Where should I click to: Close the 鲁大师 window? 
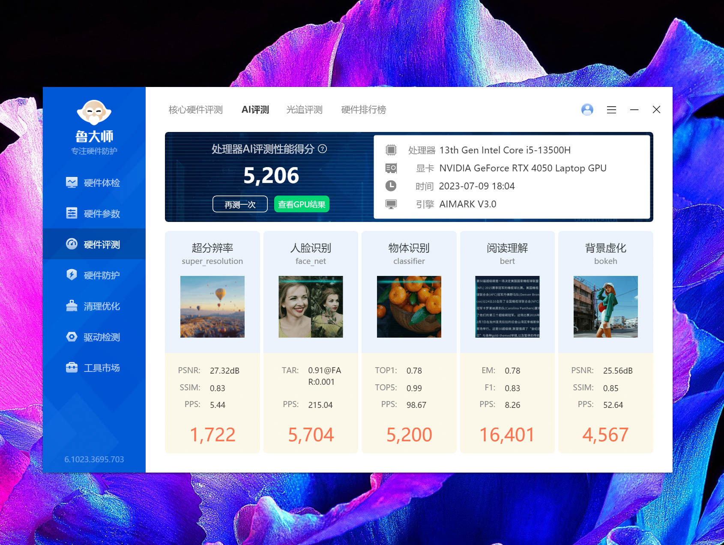pyautogui.click(x=656, y=110)
